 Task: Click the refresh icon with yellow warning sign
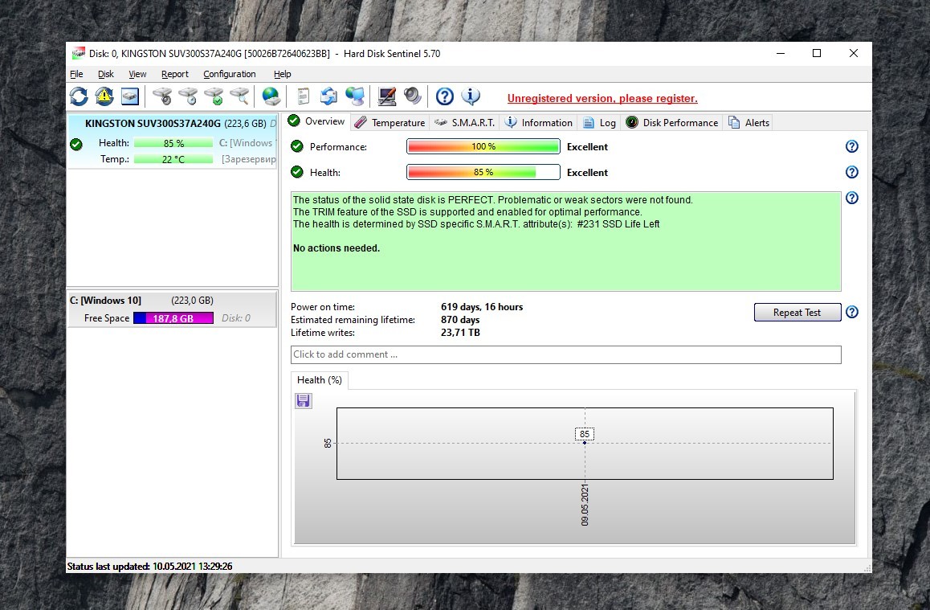(x=104, y=96)
